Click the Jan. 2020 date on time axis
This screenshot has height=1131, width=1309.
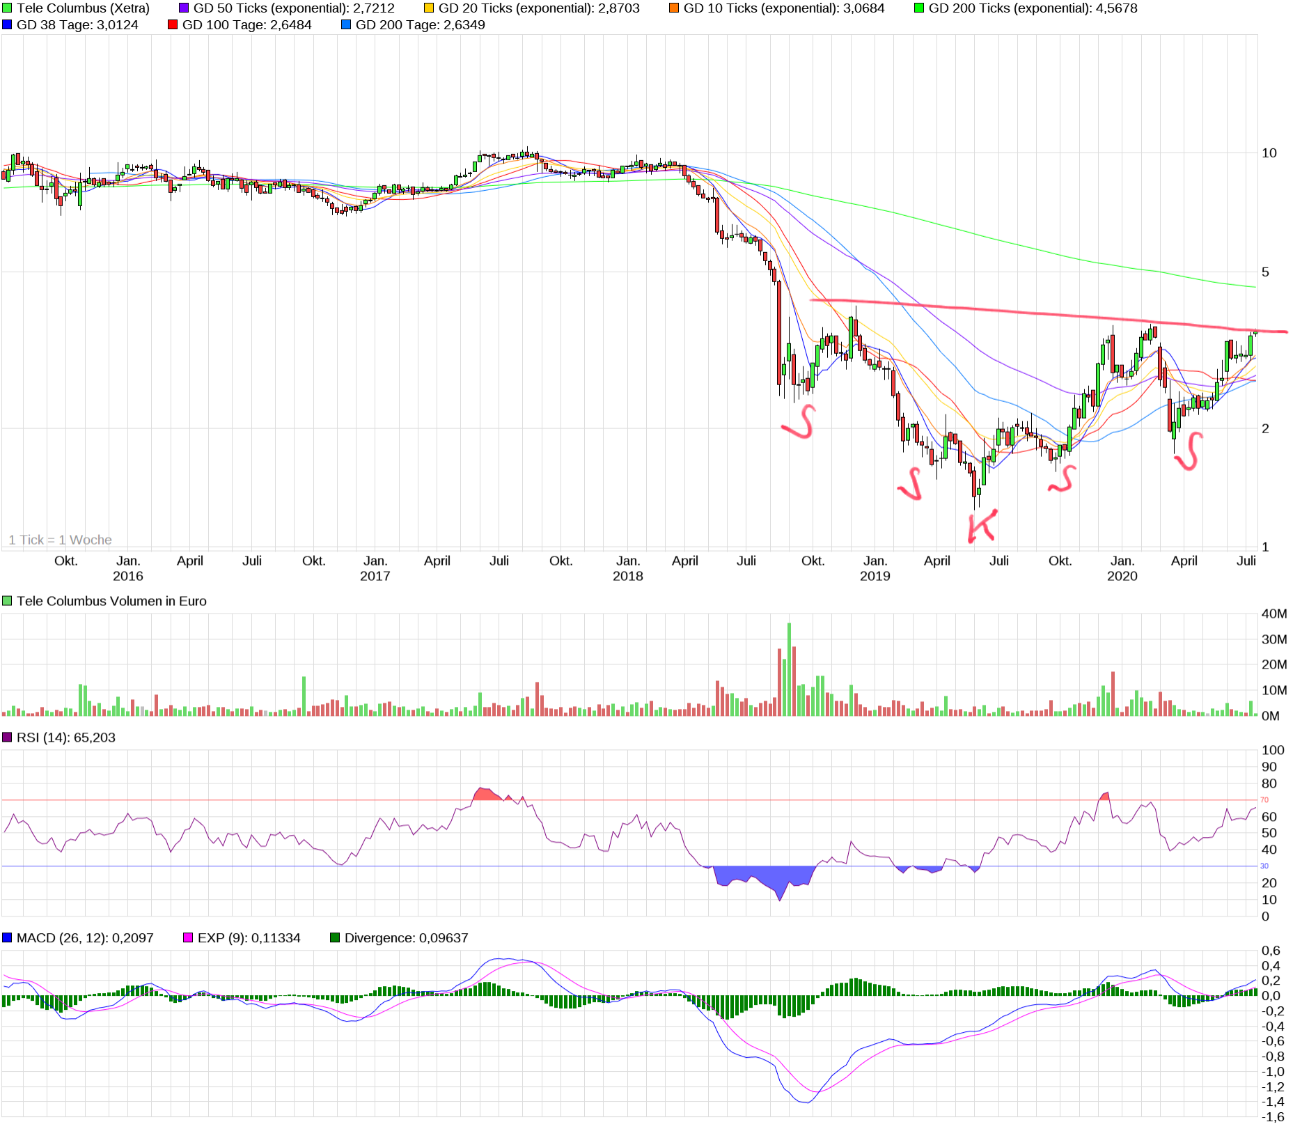click(1122, 568)
